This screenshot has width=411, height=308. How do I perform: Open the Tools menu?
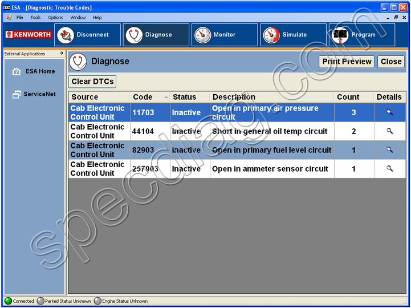coord(35,18)
